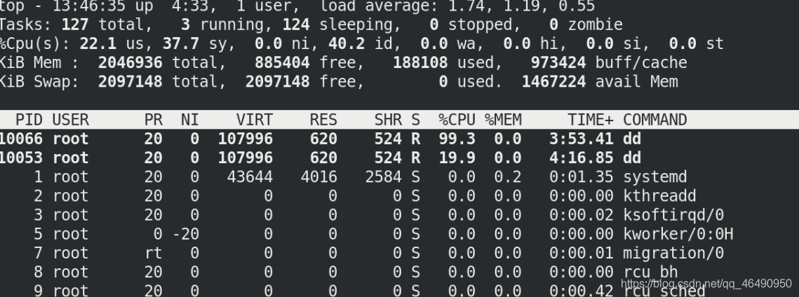The image size is (799, 297).
Task: Click the 2046936 total memory value
Action: coord(130,62)
